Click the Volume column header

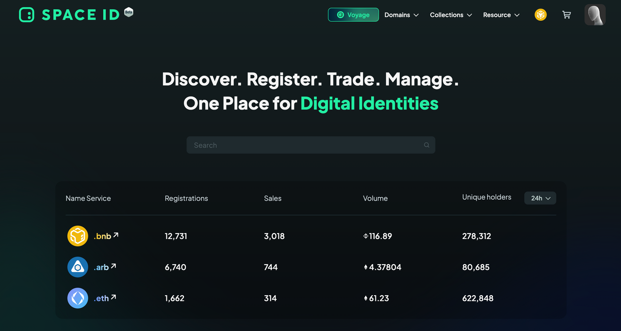pyautogui.click(x=375, y=198)
